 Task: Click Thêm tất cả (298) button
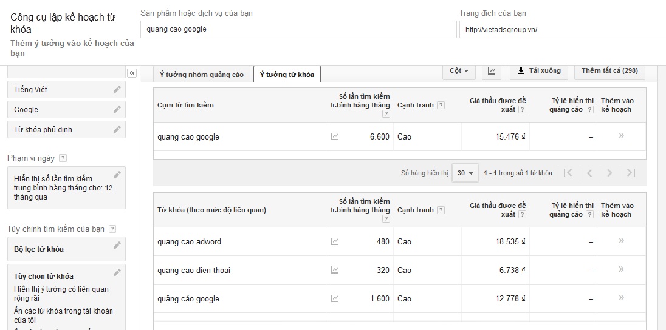[x=609, y=71]
